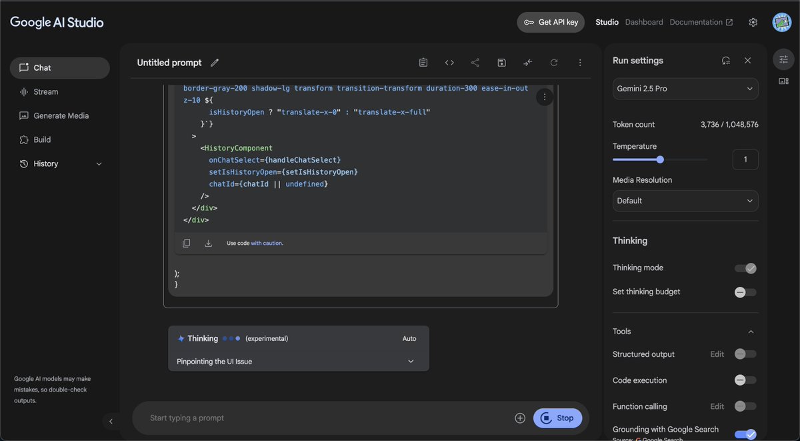Image resolution: width=800 pixels, height=441 pixels.
Task: Edit Function calling settings
Action: click(717, 406)
